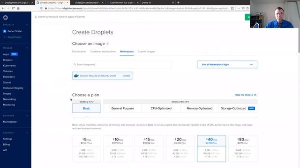Select the Marketplace image tab

coord(127,52)
